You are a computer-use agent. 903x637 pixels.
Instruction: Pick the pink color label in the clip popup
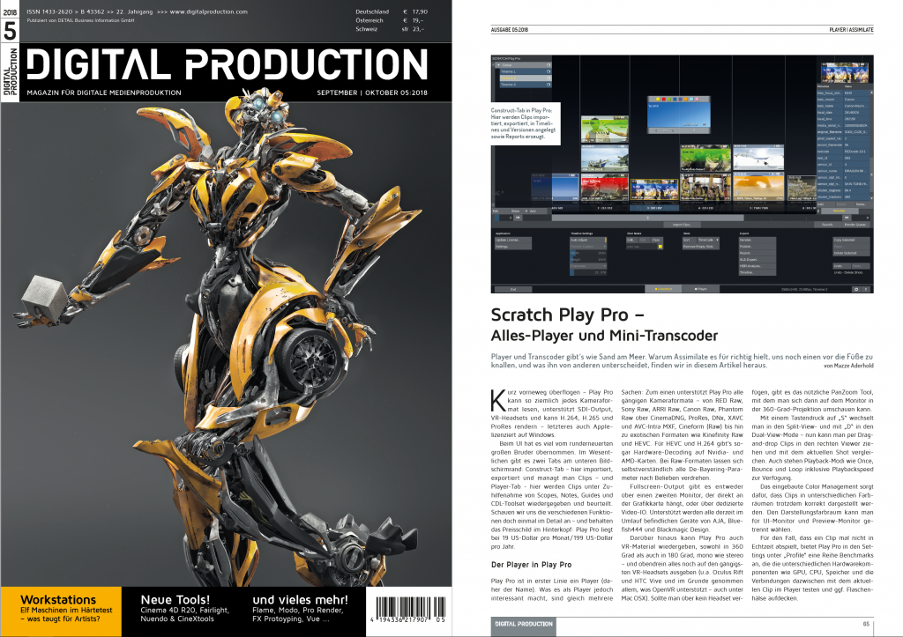697,99
